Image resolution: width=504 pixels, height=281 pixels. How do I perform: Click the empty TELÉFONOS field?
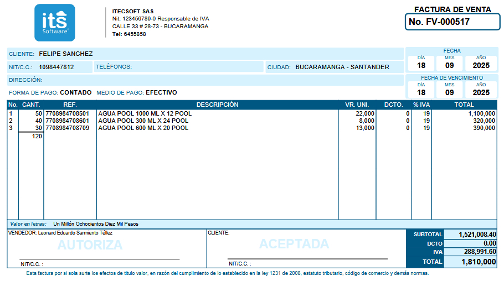[197, 67]
